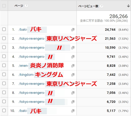The image size is (131, 116).
Task: Click help icon next to ページビュー数 header
Action: click(x=102, y=6)
